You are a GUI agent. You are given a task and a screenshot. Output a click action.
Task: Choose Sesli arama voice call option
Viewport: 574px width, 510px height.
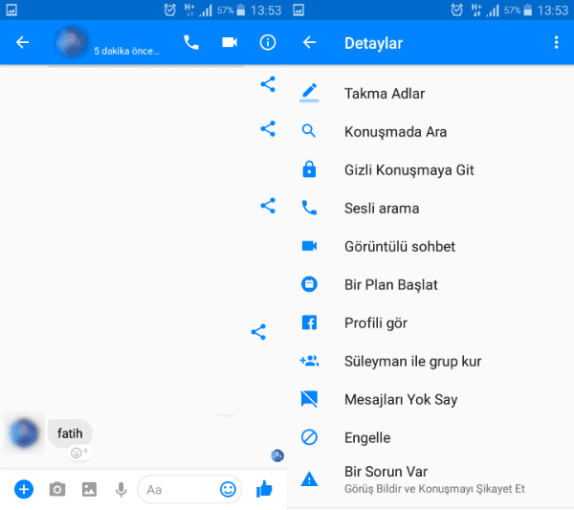[430, 209]
